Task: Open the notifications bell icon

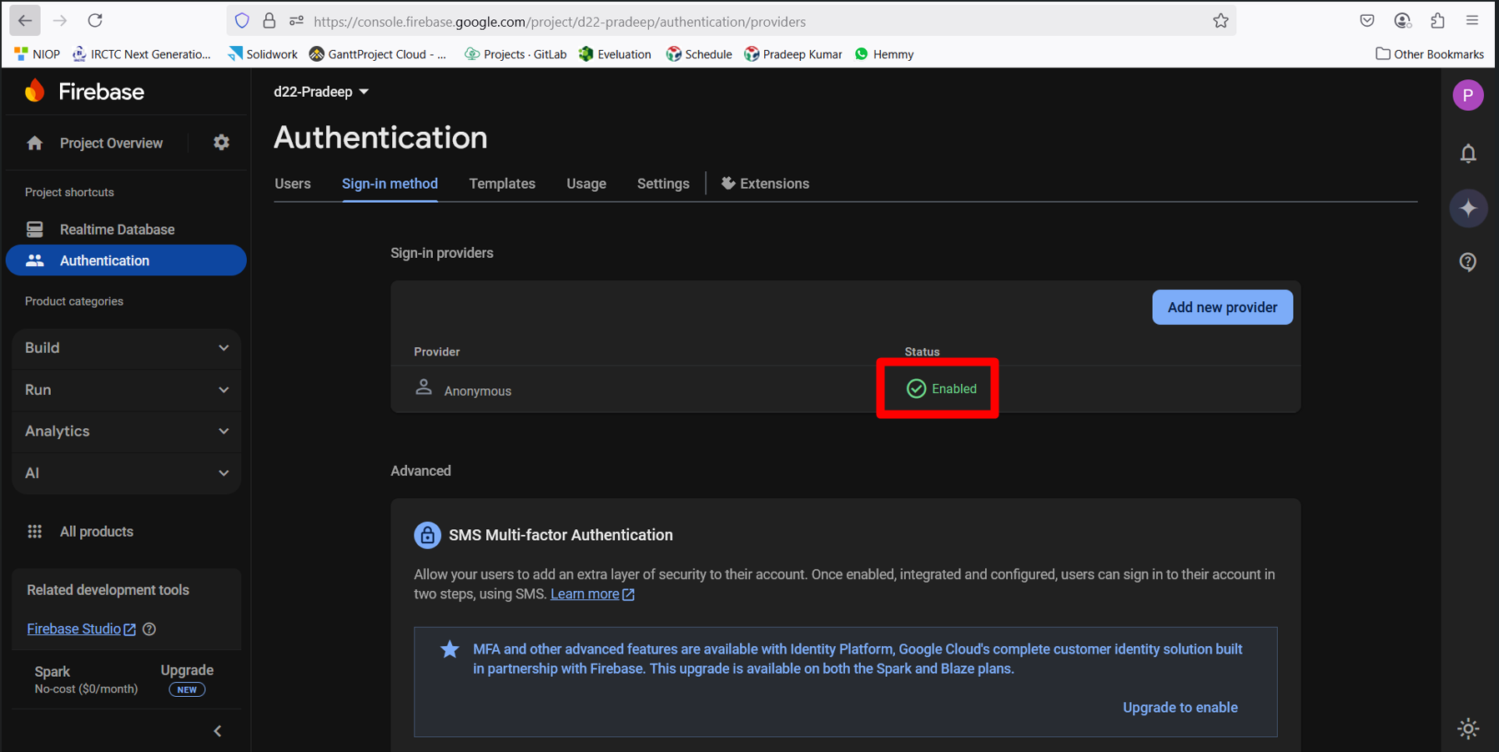Action: pos(1468,154)
